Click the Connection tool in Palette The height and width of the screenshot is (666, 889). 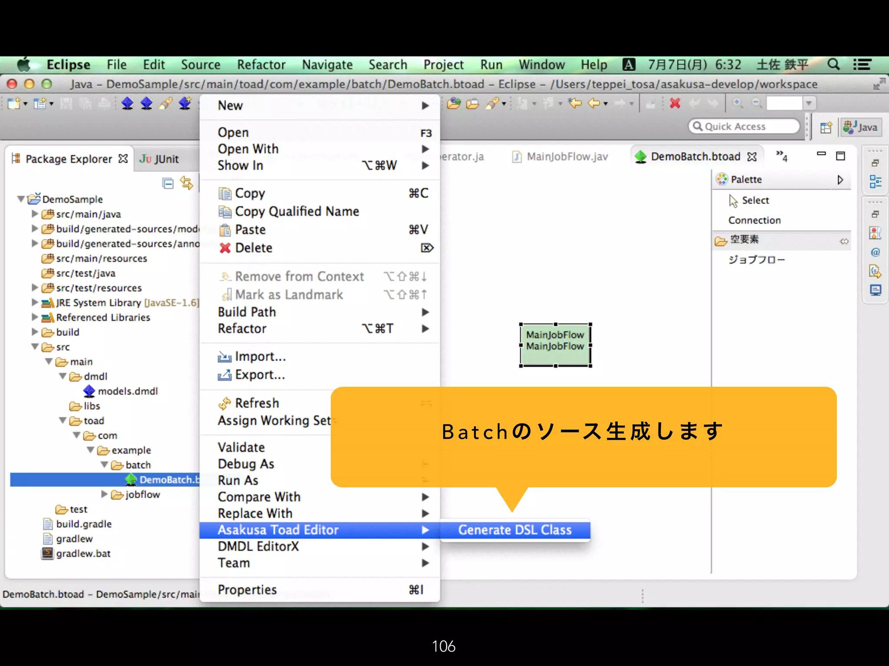pyautogui.click(x=754, y=220)
